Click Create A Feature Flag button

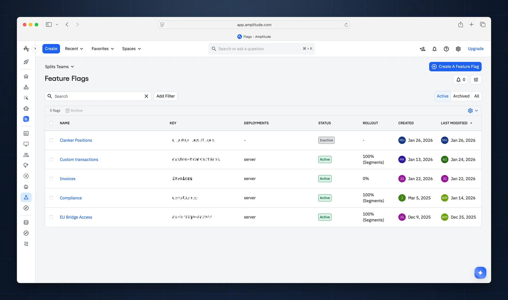pos(455,67)
